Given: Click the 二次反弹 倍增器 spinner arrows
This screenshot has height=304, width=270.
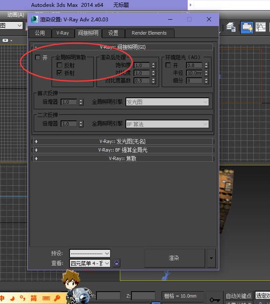Looking at the screenshot, I should (x=81, y=124).
